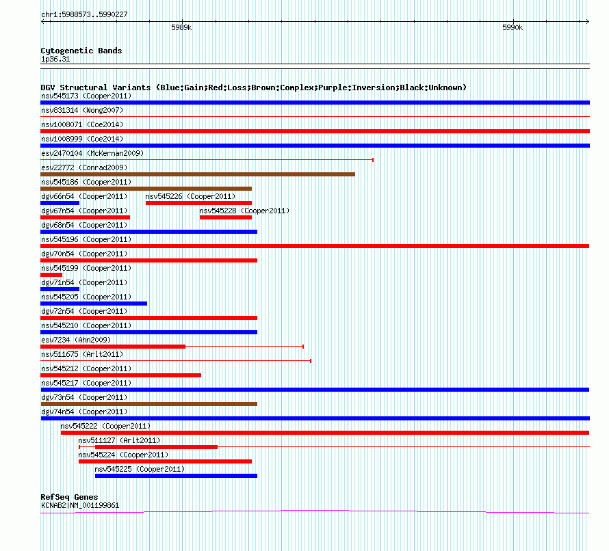The height and width of the screenshot is (551, 609).
Task: Click the red bar under nsv1008071
Action: pyautogui.click(x=315, y=131)
